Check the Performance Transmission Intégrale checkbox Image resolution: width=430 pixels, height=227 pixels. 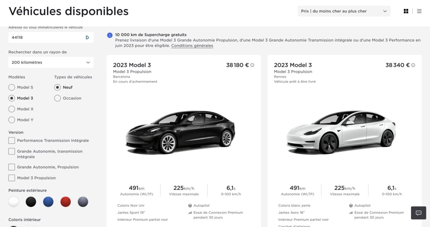click(11, 141)
